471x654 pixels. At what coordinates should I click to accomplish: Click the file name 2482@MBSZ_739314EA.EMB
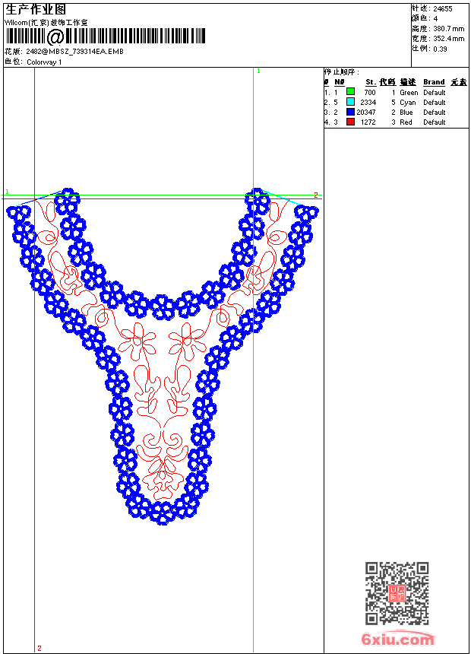74,52
